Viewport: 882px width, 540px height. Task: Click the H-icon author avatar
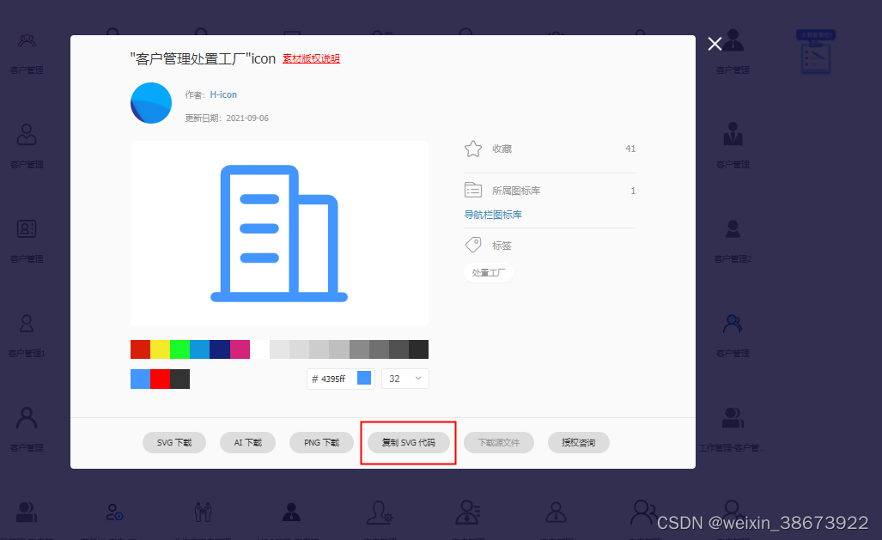pyautogui.click(x=151, y=103)
